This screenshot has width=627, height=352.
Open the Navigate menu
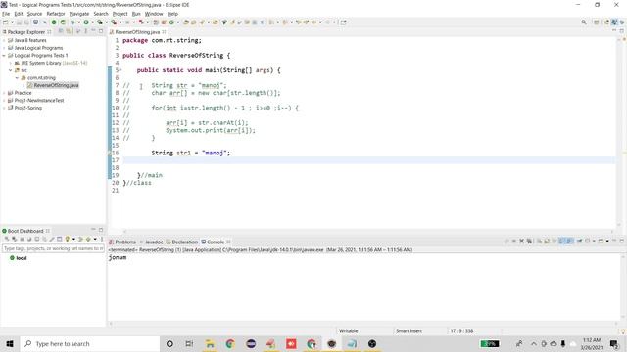[x=79, y=14]
